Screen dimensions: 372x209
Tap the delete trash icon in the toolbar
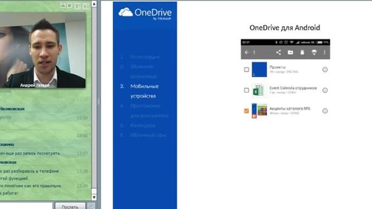point(302,52)
